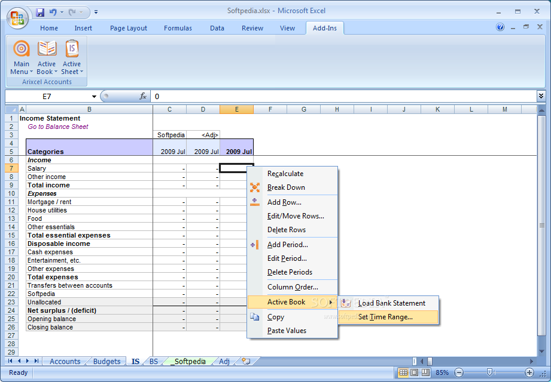
Task: Open Excel Help question mark icon
Action: click(500, 27)
